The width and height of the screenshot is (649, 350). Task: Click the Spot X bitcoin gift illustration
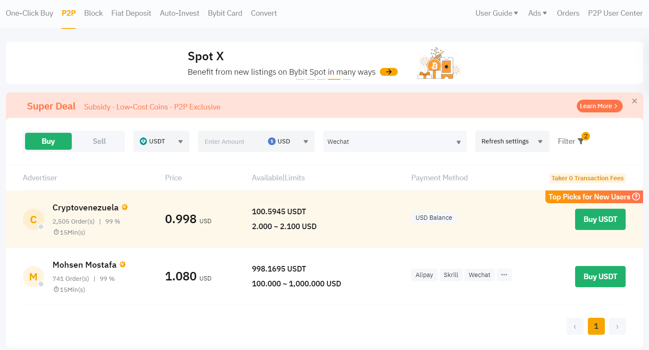pos(439,63)
